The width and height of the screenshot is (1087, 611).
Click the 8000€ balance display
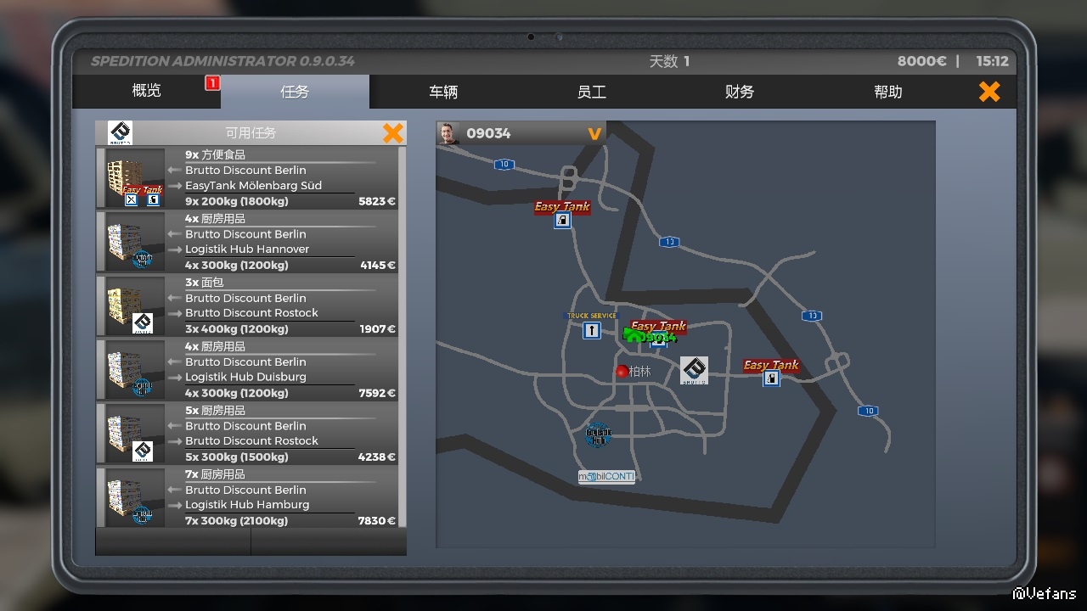pos(921,61)
